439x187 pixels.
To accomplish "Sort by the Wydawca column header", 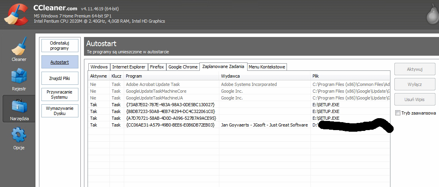I will pos(265,76).
